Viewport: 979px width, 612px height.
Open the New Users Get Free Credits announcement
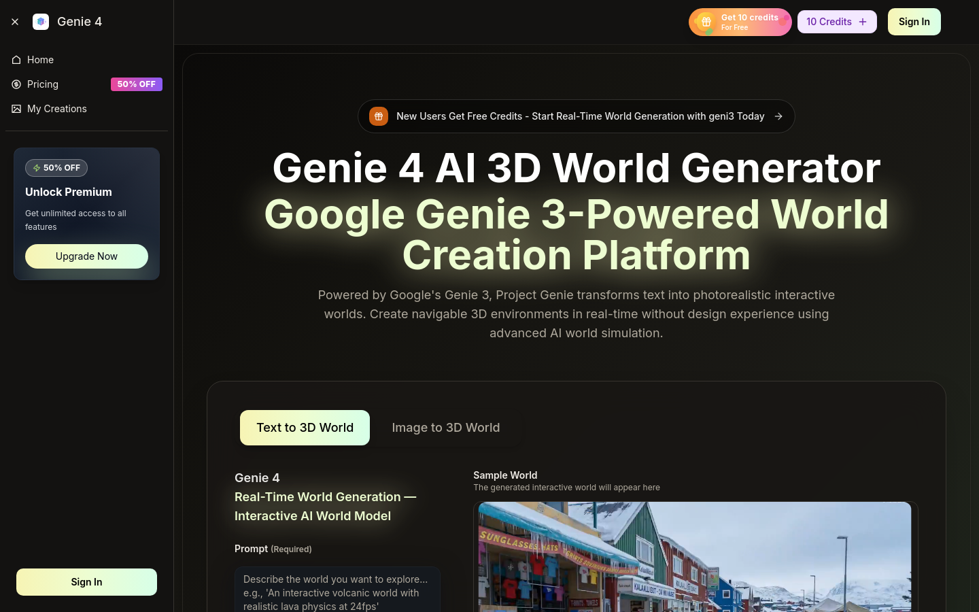[x=577, y=116]
